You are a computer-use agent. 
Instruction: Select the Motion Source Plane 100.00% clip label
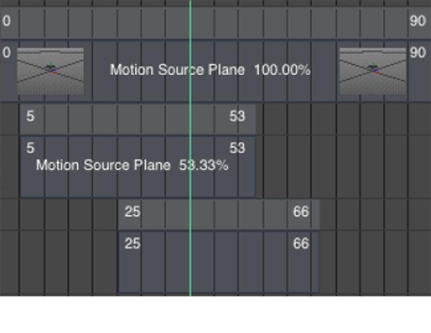coord(210,70)
